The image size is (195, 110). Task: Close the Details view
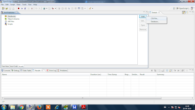[x=159, y=13]
